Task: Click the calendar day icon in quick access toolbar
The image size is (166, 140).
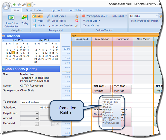Action: coord(29,4)
